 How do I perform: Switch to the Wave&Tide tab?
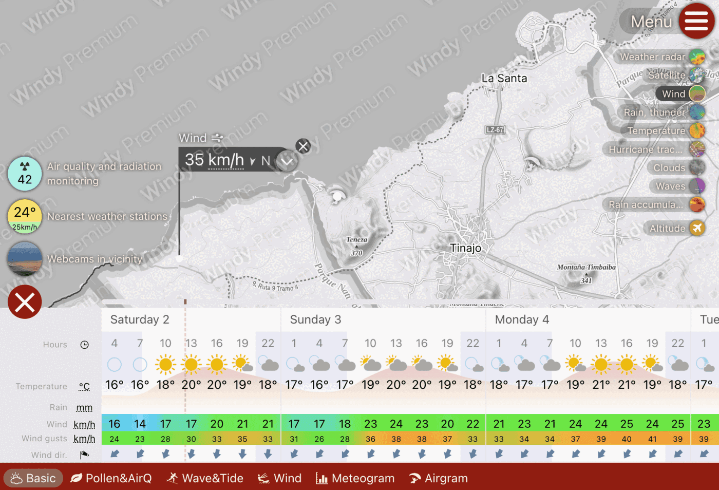point(204,478)
